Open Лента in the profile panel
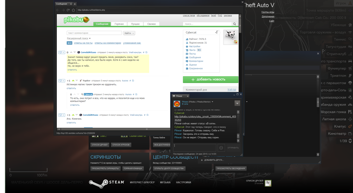Screen dimensions: 353x193 192,50
